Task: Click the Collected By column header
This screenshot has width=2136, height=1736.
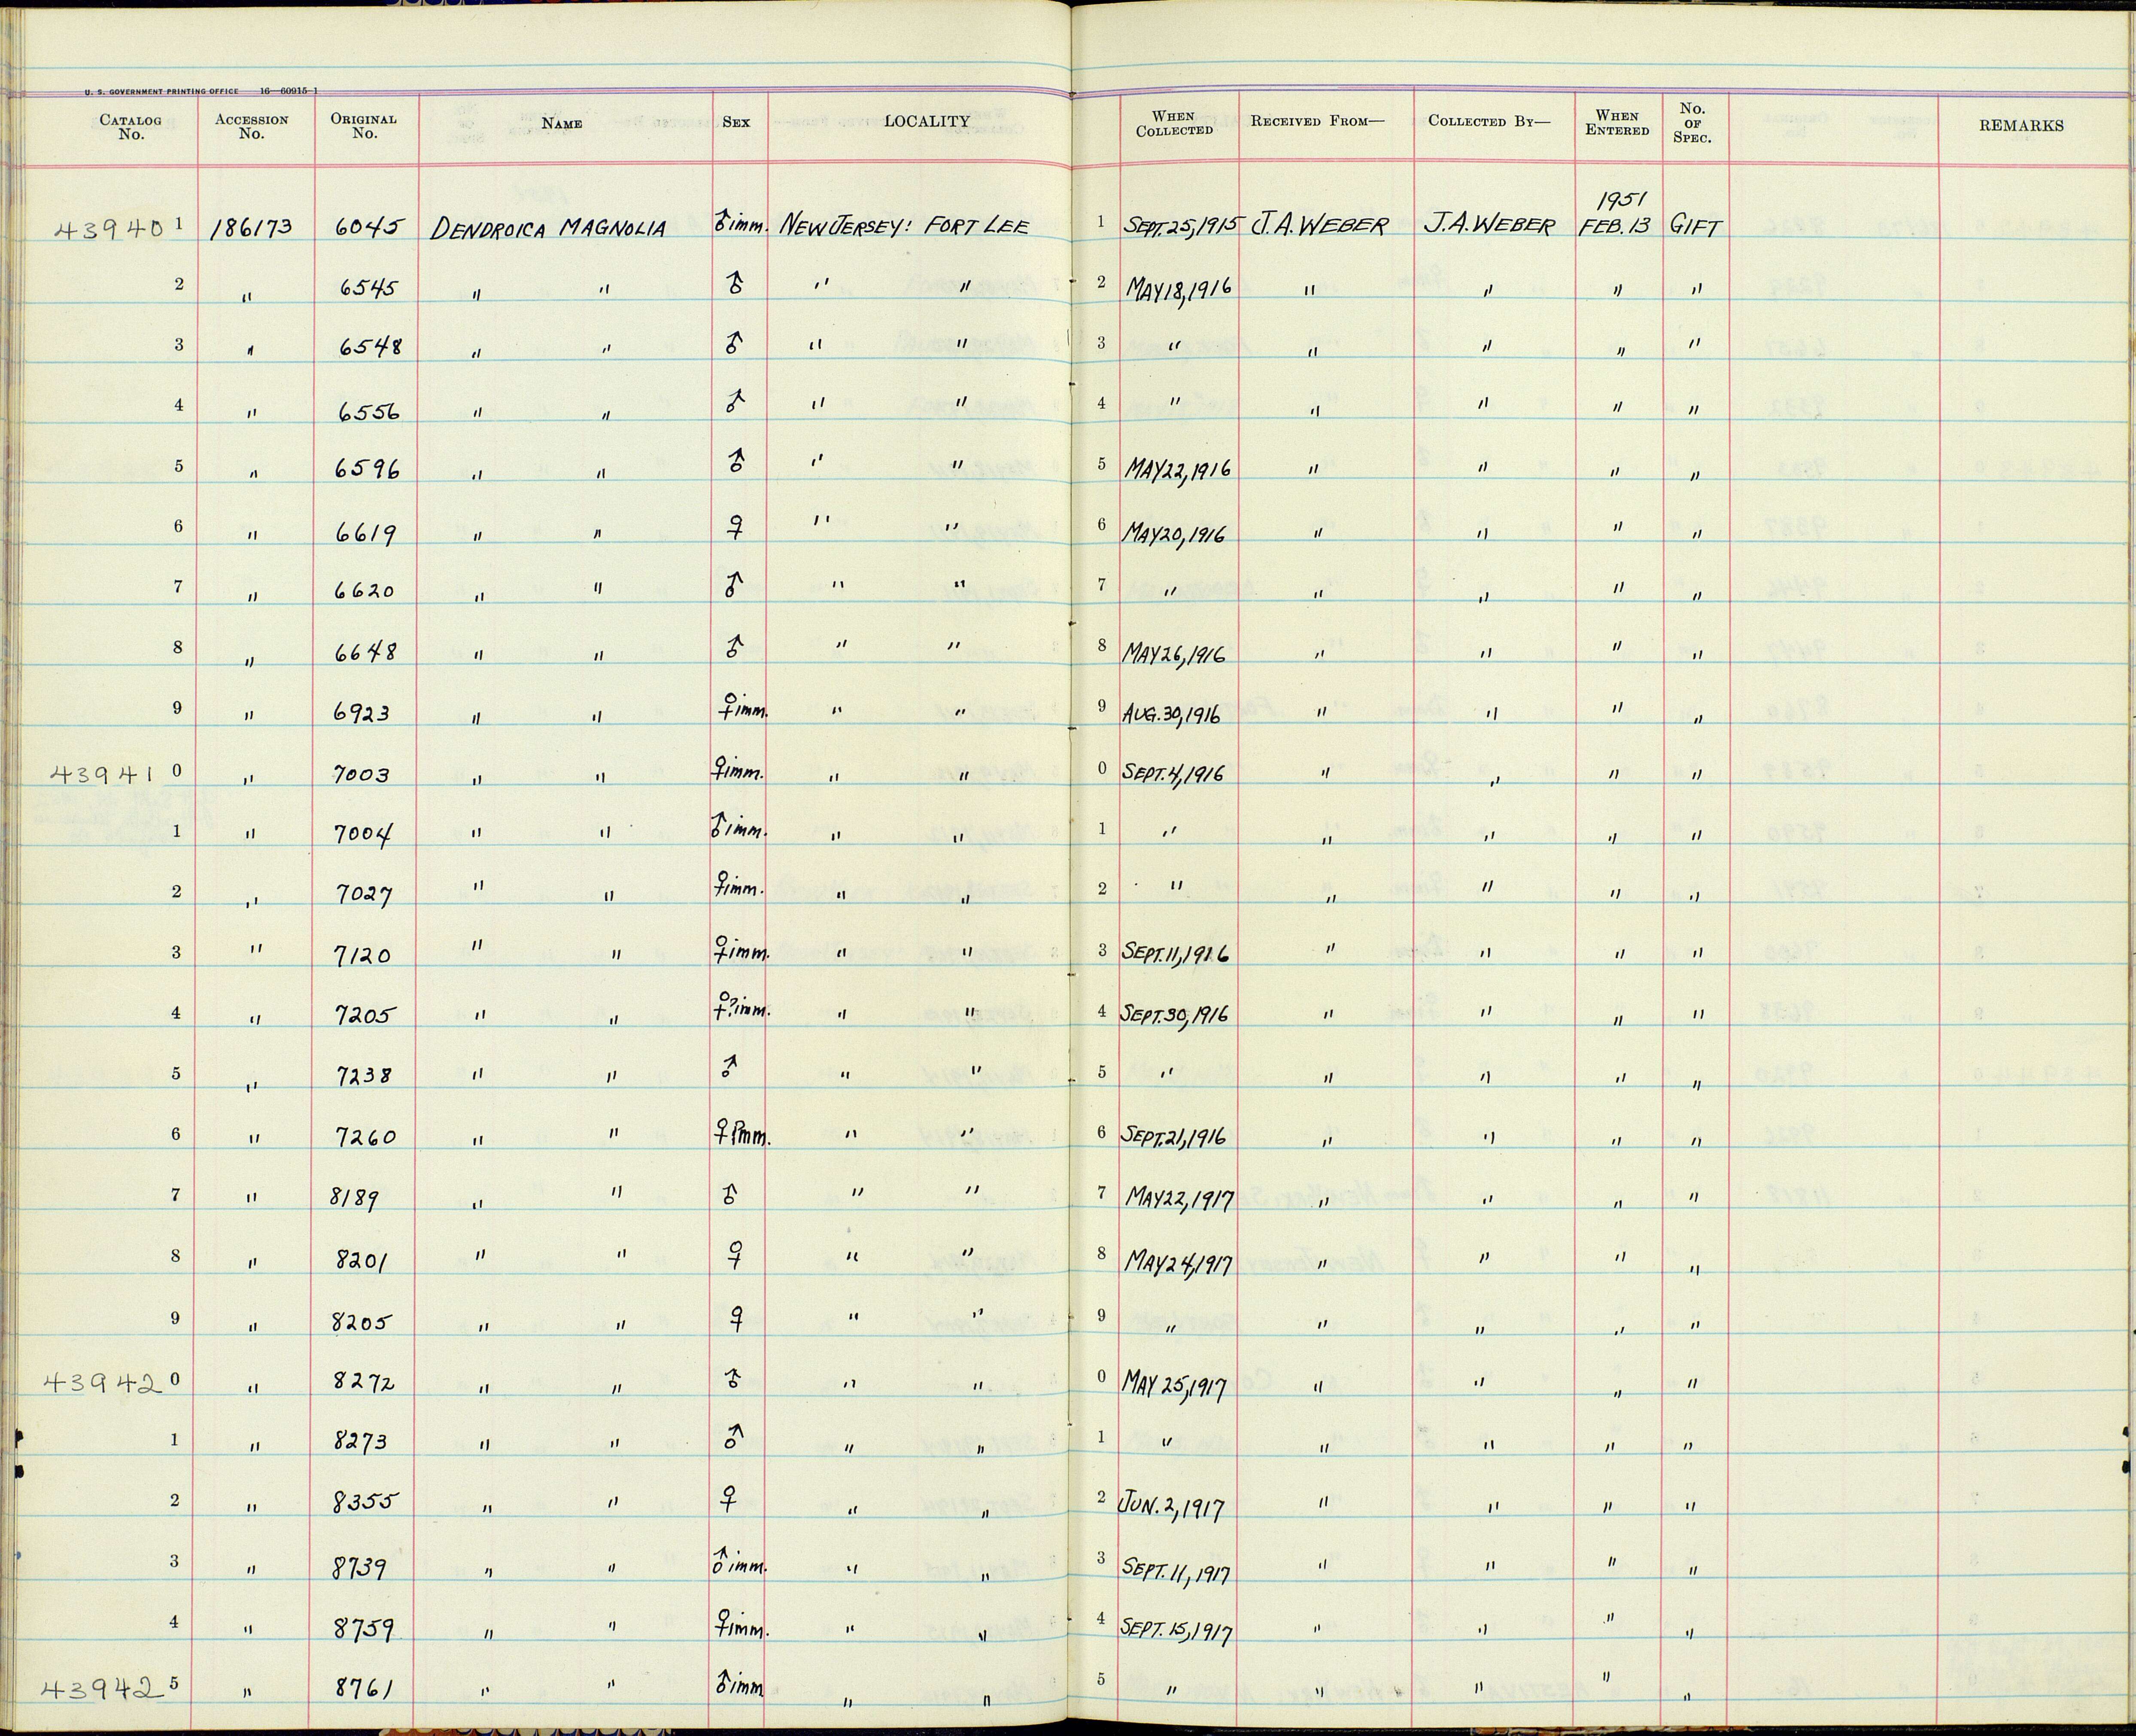Action: pyautogui.click(x=1489, y=121)
